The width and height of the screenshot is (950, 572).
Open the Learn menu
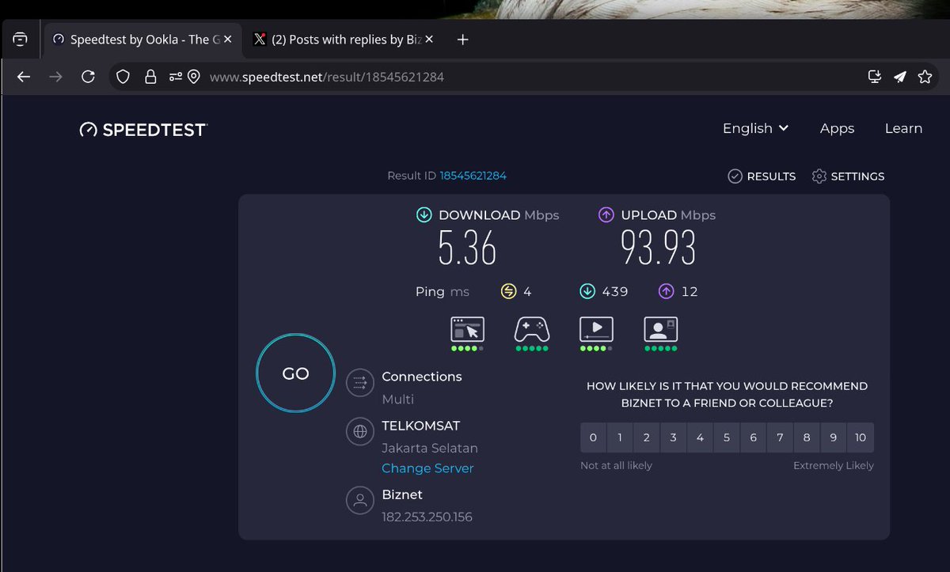click(903, 128)
